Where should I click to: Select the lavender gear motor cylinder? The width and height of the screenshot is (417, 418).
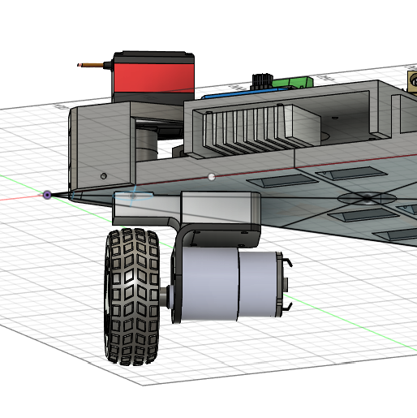[x=229, y=284]
